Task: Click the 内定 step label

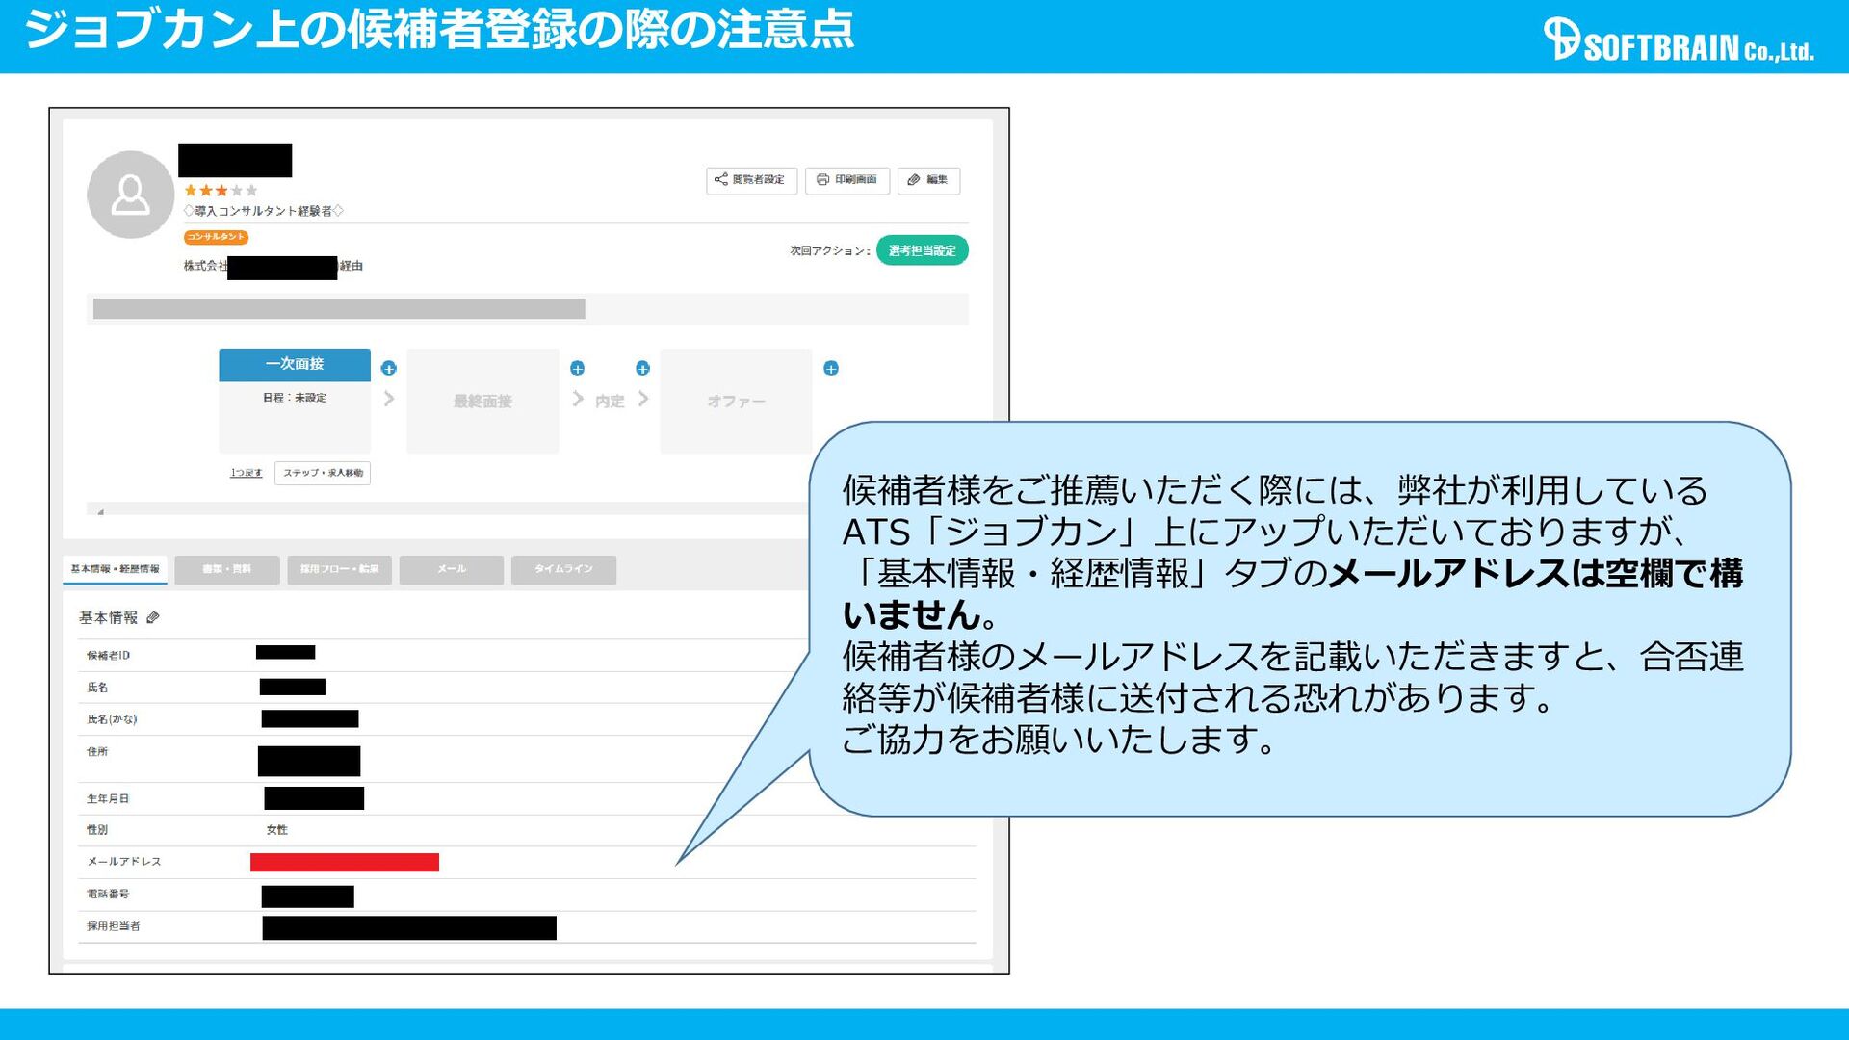Action: pos(610,401)
